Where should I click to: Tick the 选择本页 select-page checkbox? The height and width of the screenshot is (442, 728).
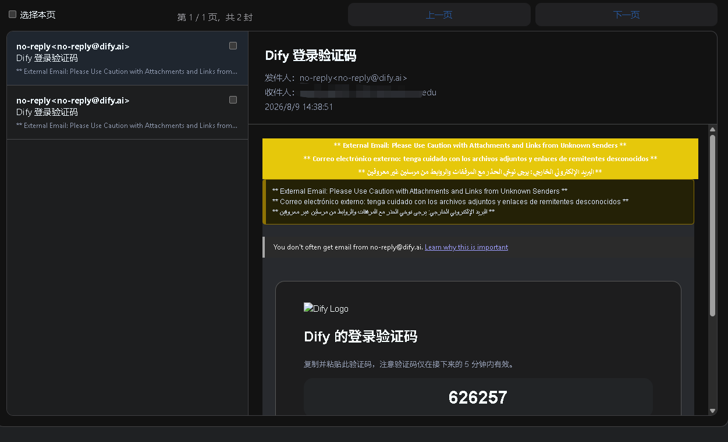click(x=12, y=15)
